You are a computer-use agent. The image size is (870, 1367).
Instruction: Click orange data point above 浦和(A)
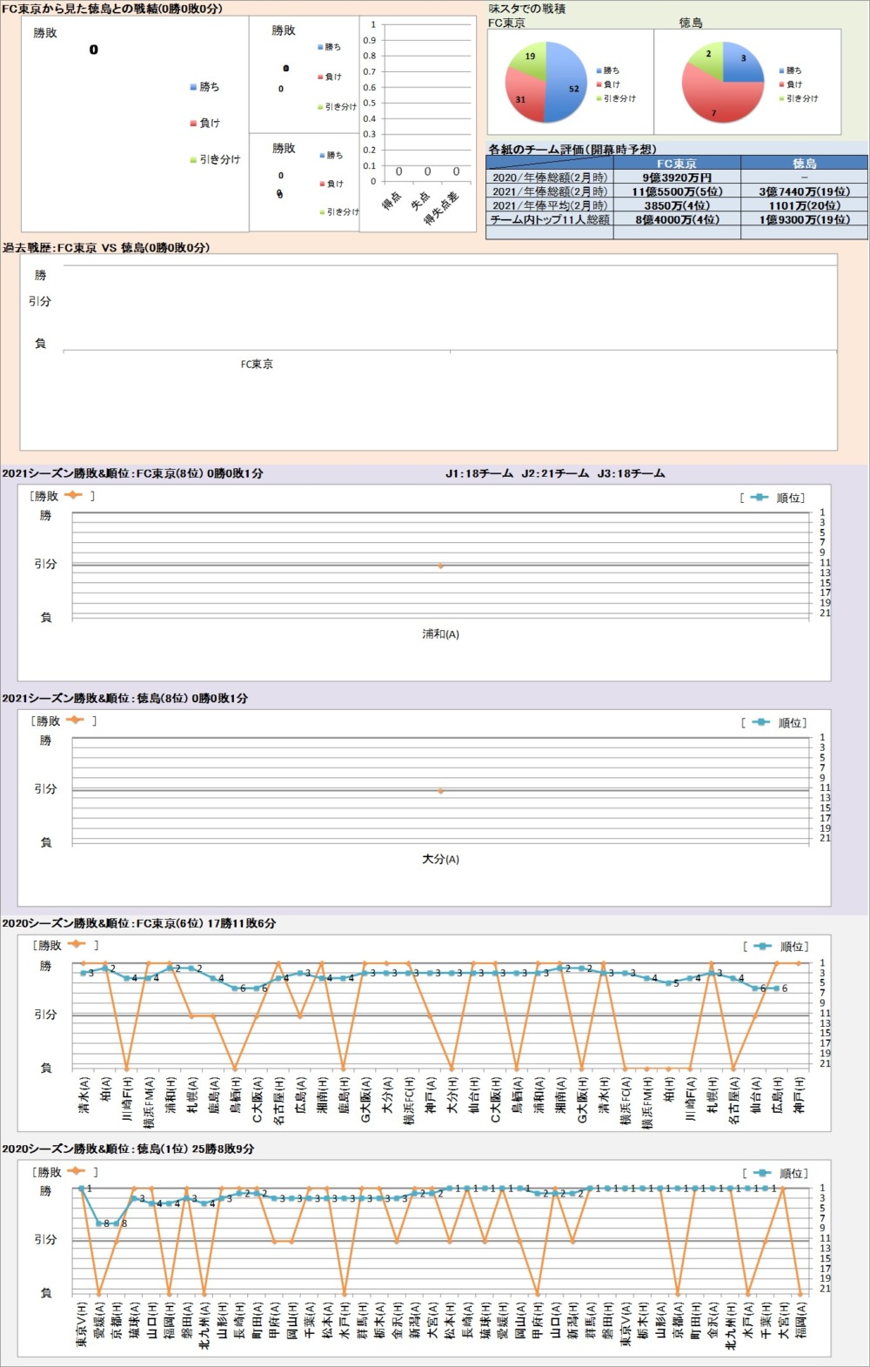coord(441,566)
